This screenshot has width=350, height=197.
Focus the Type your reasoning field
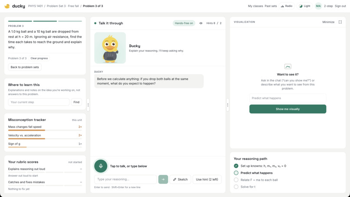pos(125,179)
